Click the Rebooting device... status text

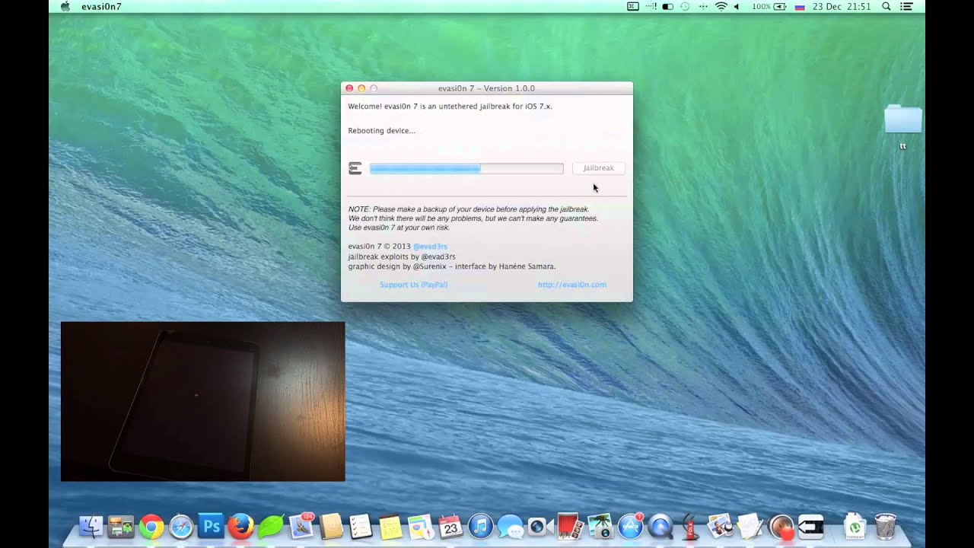382,131
